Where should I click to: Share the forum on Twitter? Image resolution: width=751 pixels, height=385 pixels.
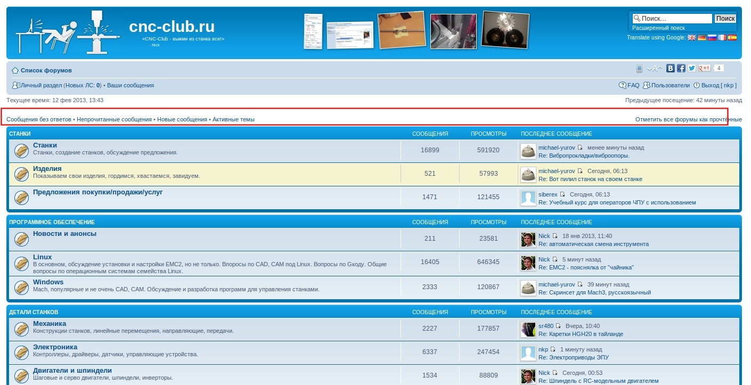pyautogui.click(x=692, y=68)
